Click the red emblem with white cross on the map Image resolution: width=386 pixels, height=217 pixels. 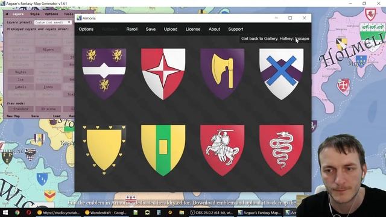tap(343, 86)
